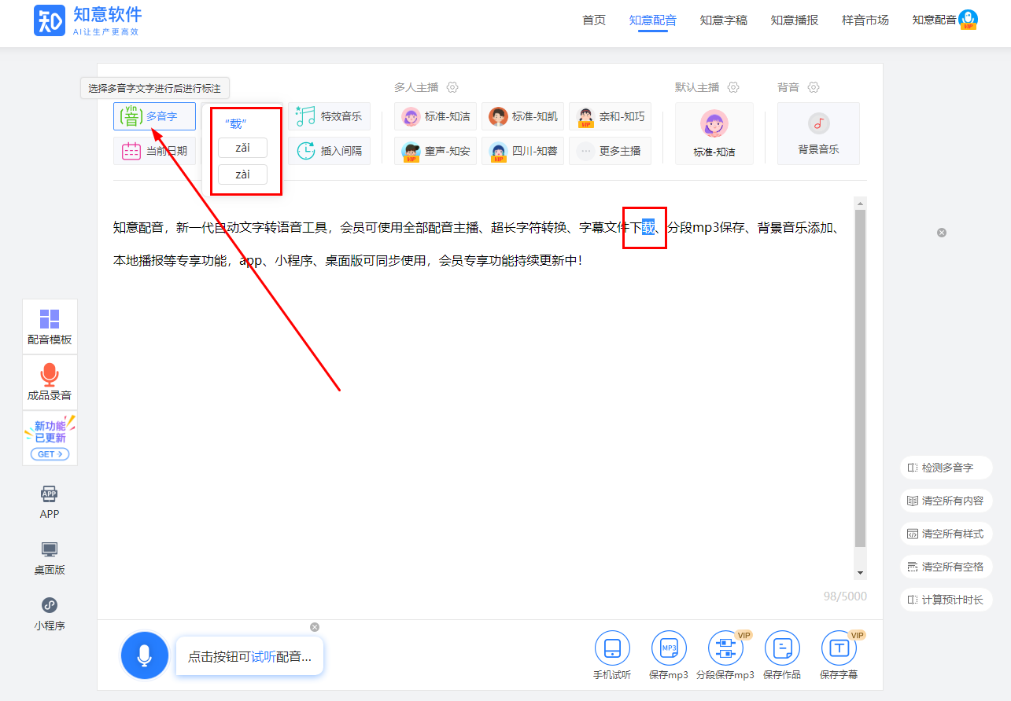
Task: Open 背景音乐 background music selector
Action: (x=818, y=134)
